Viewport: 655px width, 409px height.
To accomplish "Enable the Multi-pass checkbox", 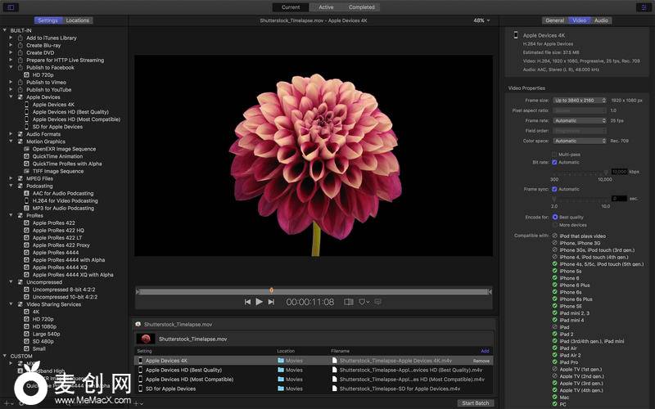I will tap(554, 154).
